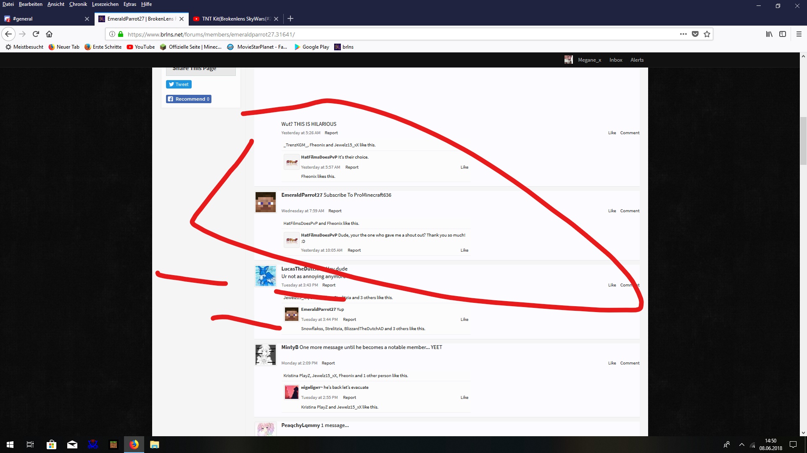Click the Facebook Recommend button

point(189,99)
